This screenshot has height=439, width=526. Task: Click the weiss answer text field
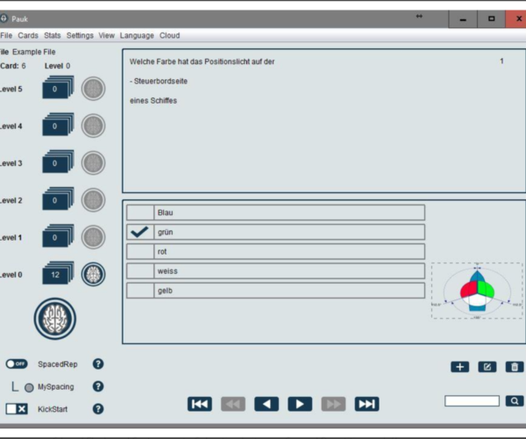[x=289, y=271]
